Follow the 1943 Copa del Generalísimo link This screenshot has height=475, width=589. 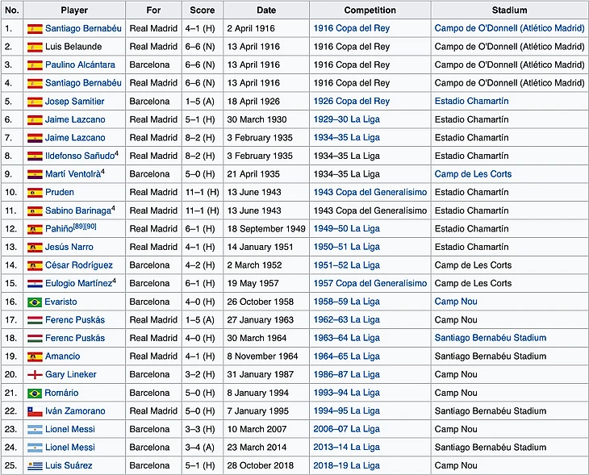pos(370,192)
